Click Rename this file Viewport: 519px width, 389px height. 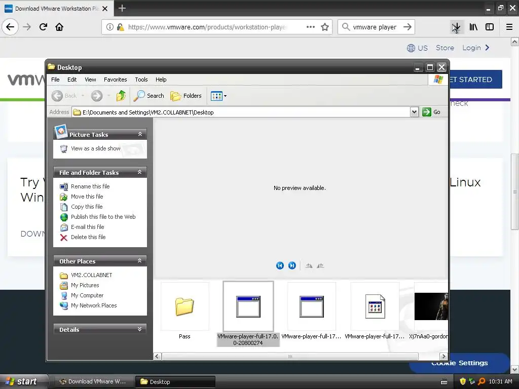pos(90,186)
